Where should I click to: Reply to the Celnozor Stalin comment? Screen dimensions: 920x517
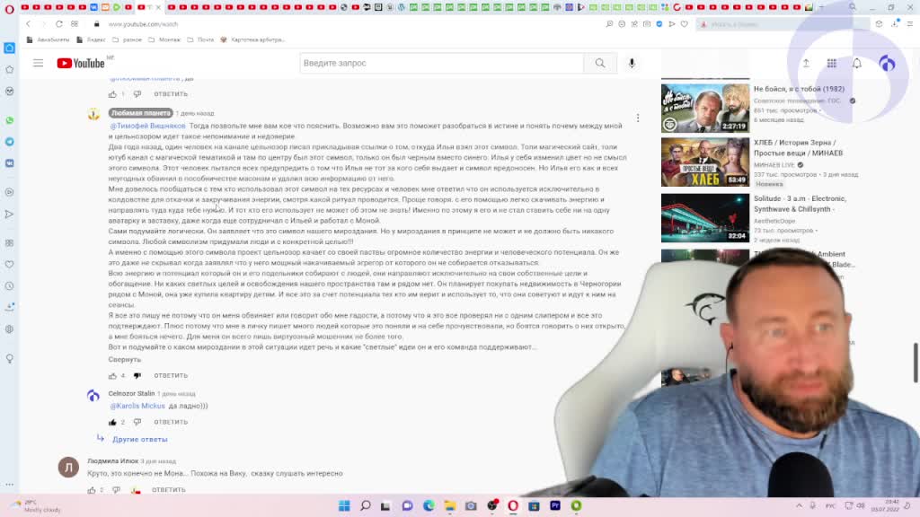point(171,422)
